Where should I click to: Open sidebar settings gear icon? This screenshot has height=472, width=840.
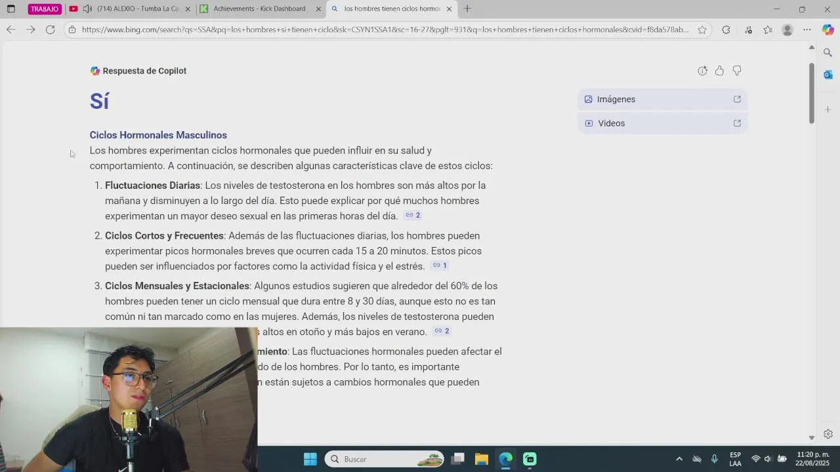pyautogui.click(x=828, y=434)
